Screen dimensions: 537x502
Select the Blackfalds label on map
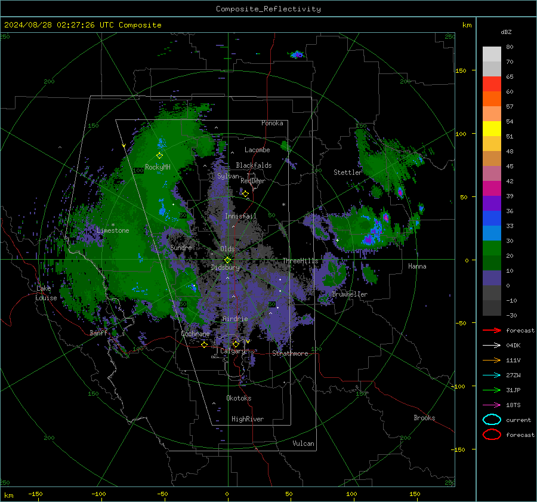pos(254,165)
